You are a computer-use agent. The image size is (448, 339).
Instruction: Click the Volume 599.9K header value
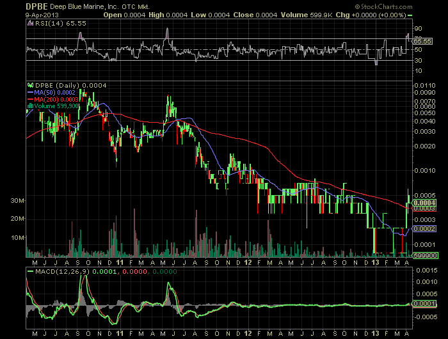(x=307, y=15)
